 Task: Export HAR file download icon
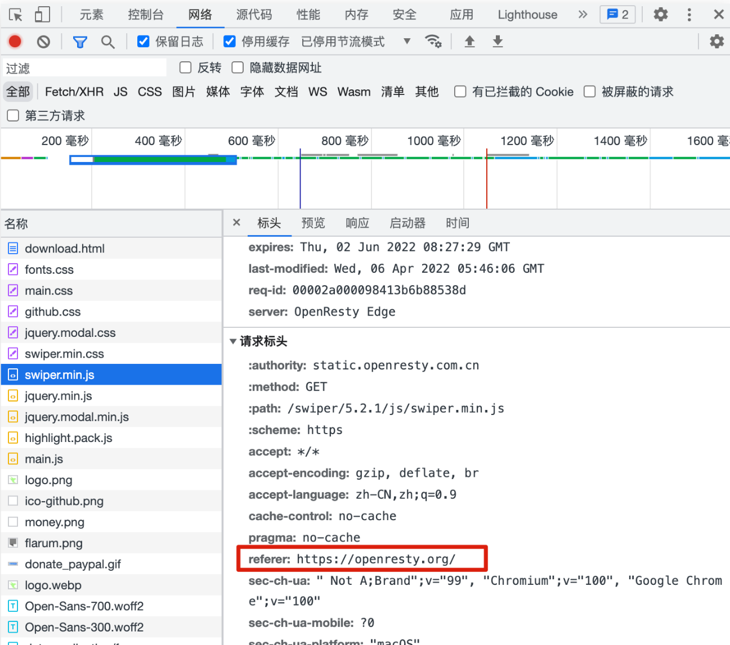(x=498, y=41)
